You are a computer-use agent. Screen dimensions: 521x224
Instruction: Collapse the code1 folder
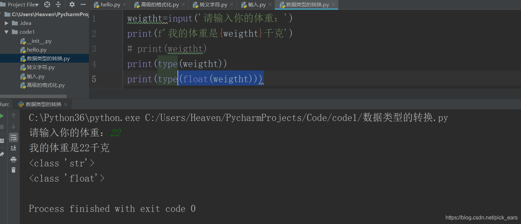[6, 32]
